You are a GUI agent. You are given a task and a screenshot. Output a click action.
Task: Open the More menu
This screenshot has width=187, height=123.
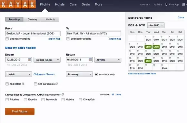(99, 5)
